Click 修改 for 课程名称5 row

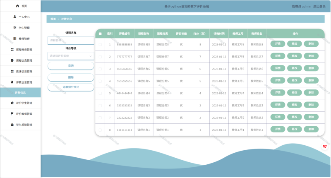[x=295, y=80]
